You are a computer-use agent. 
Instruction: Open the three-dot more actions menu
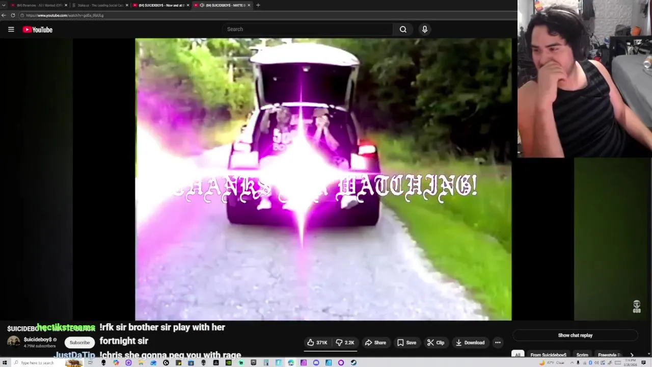(498, 343)
